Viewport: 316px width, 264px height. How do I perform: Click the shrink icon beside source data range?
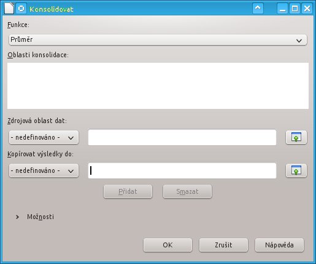point(296,137)
